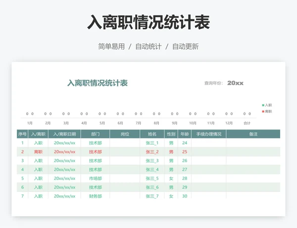Click the 7月 chart axis label
297x228 pixels.
coord(138,123)
